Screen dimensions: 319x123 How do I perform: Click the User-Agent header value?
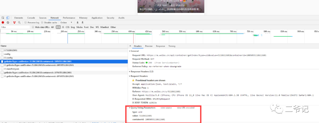tap(229, 95)
